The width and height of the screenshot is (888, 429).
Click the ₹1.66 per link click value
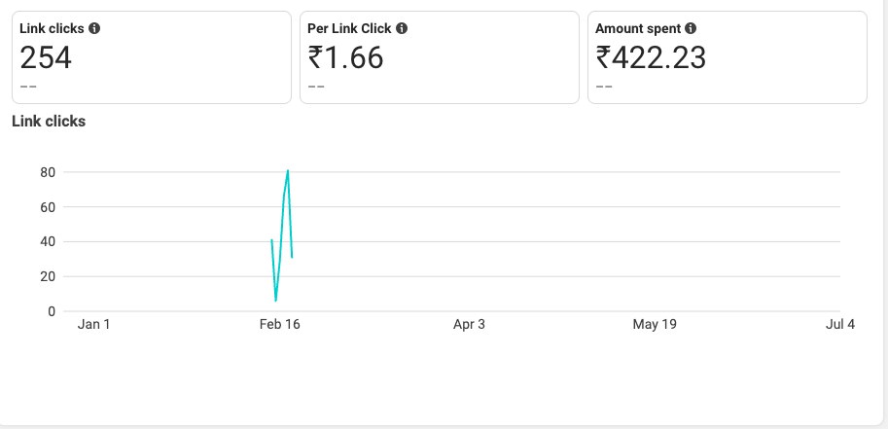(x=345, y=57)
